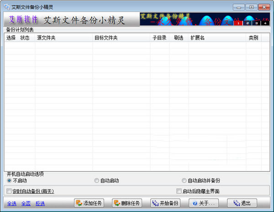The image size is (274, 212).
Task: Sort by 目标文件夹 column header
Action: click(x=121, y=37)
